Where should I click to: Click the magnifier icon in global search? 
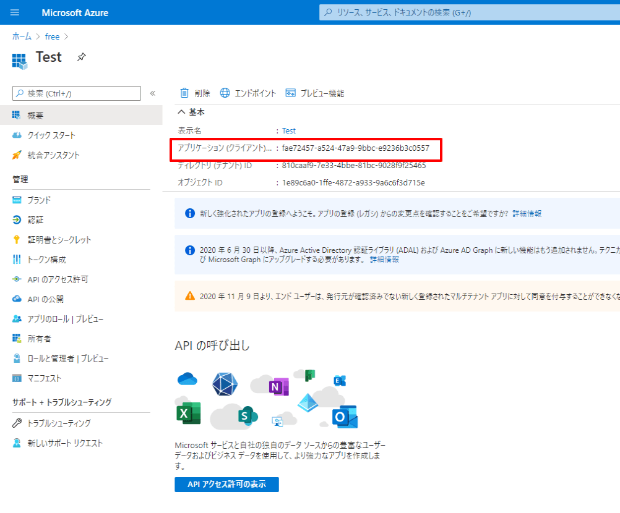328,12
